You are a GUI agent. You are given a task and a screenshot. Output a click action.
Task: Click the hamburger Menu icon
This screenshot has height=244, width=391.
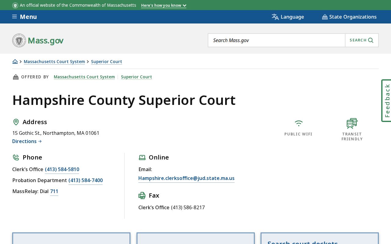click(x=14, y=17)
